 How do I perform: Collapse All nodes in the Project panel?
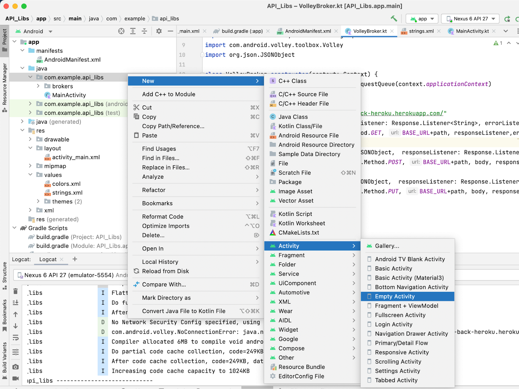coord(144,31)
